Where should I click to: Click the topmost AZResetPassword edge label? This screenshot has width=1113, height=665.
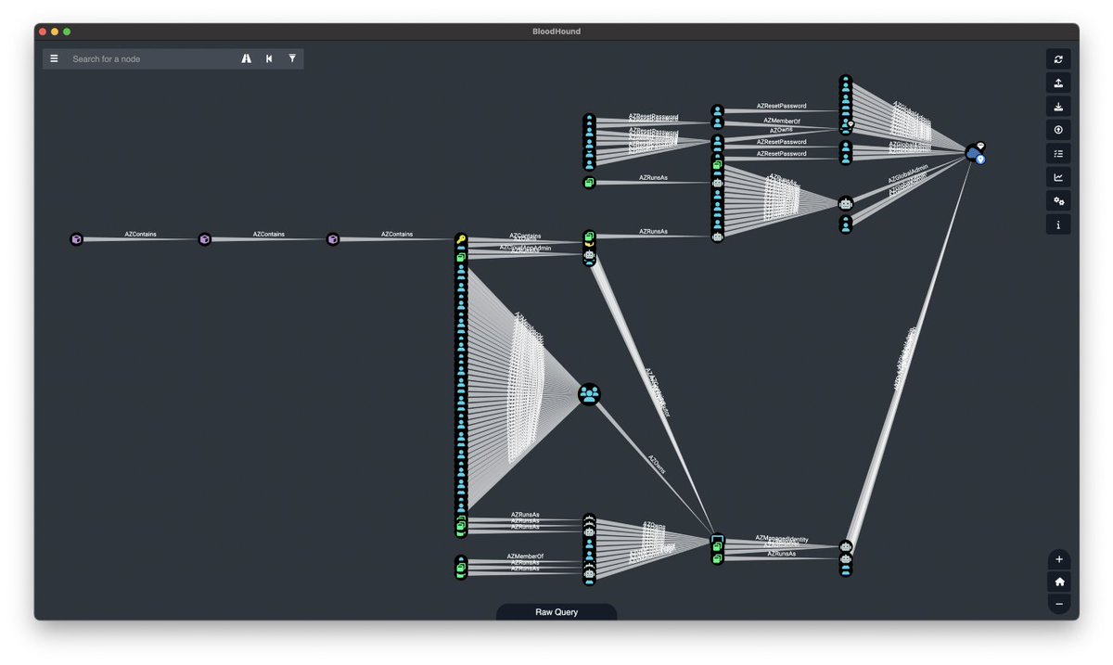781,107
